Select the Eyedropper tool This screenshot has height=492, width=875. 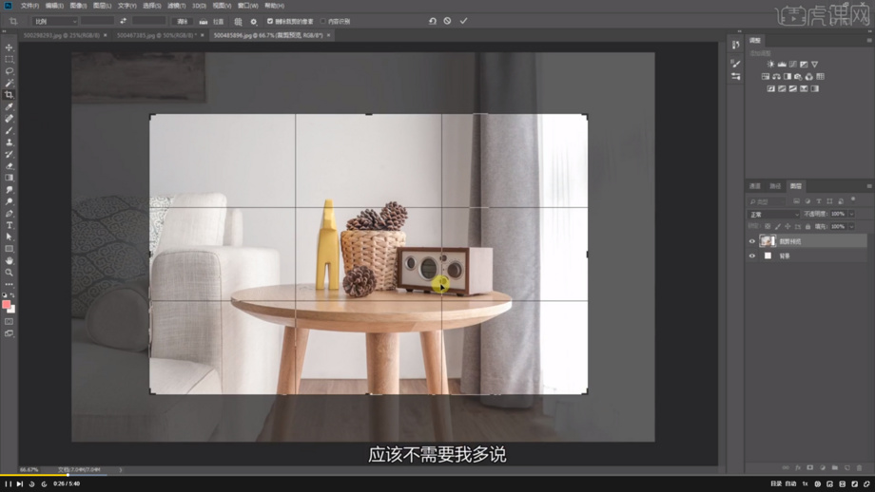pos(10,107)
